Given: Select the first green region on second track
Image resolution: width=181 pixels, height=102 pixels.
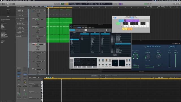Looking at the screenshot, I should 50,22.
